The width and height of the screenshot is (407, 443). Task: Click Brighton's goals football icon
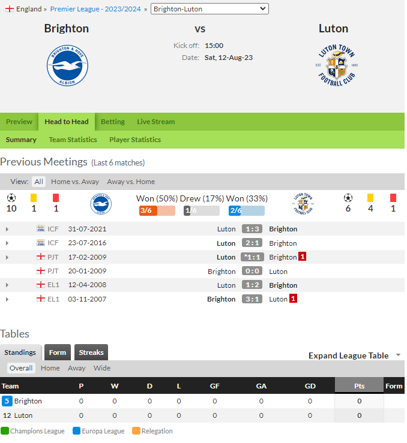click(x=11, y=197)
